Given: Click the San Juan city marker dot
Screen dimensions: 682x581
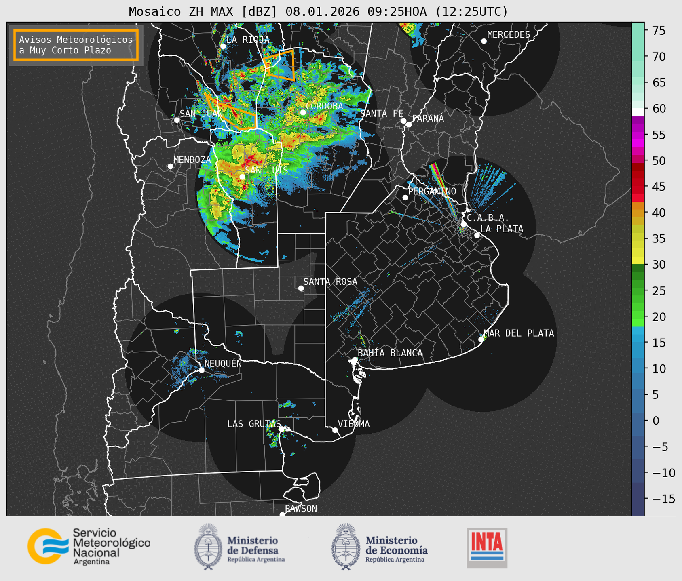Looking at the screenshot, I should (177, 120).
